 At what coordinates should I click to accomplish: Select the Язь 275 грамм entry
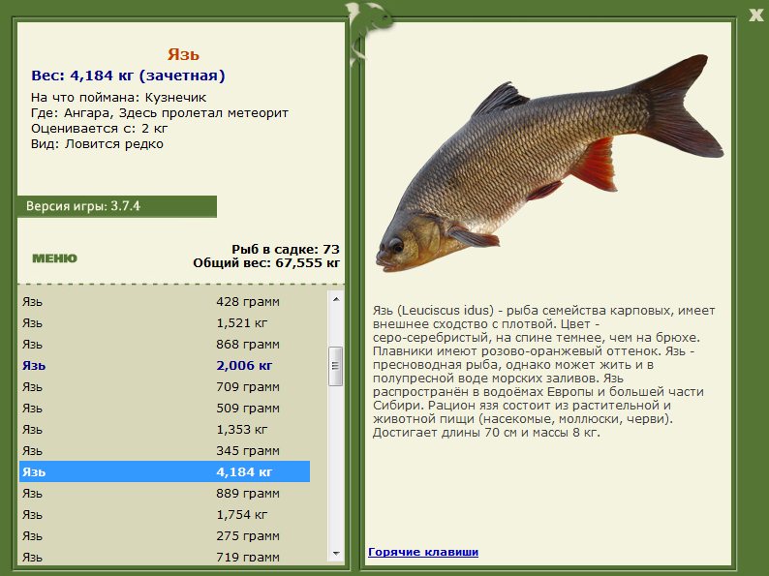coord(165,535)
